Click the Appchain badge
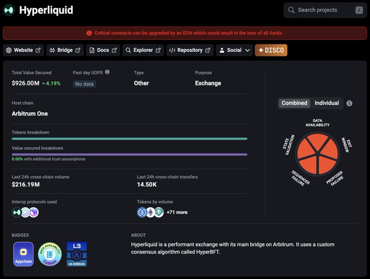 (23, 254)
